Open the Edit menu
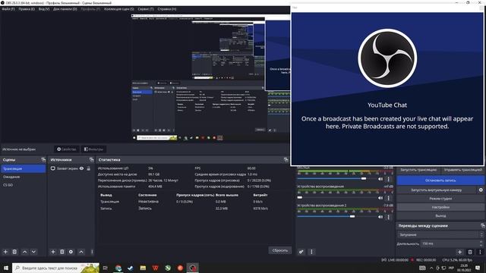 [27, 9]
